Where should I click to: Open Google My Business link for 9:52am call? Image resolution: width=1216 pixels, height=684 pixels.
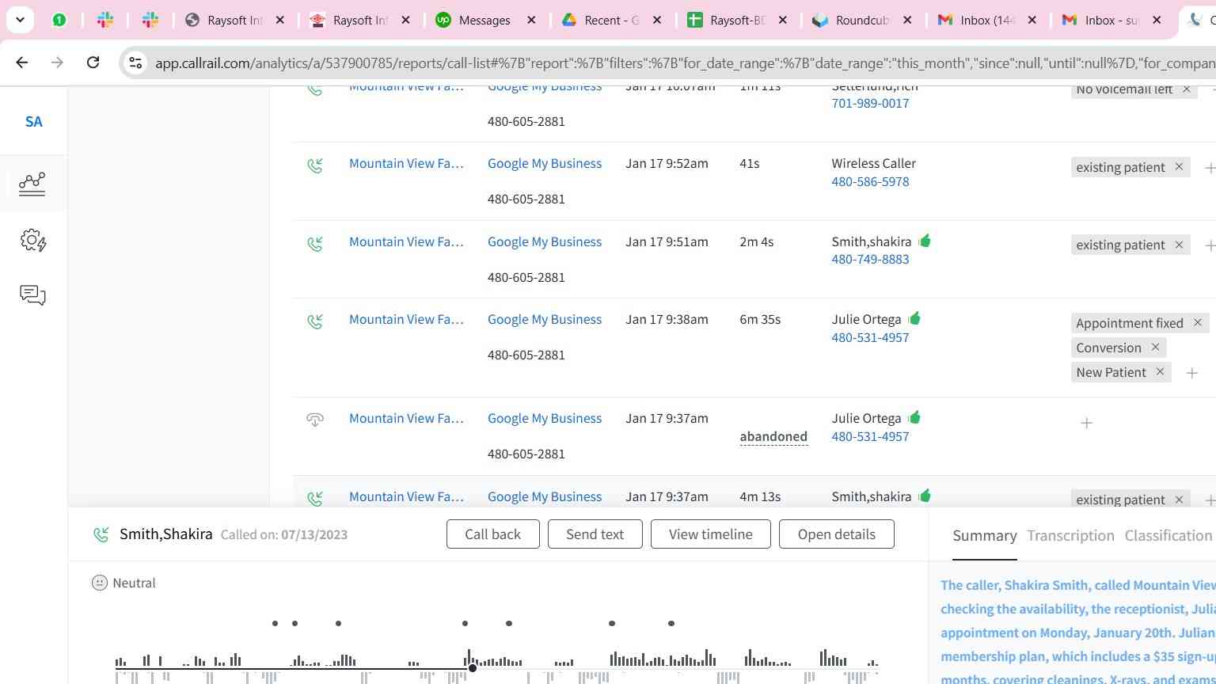tap(545, 163)
